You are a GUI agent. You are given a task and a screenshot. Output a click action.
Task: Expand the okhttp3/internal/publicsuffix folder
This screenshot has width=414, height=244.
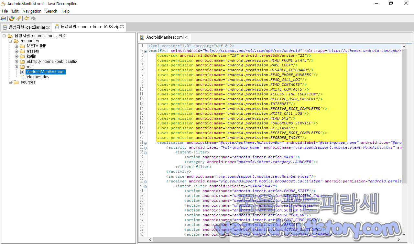[16, 62]
